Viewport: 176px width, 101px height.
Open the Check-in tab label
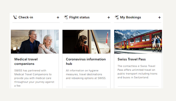(26, 17)
